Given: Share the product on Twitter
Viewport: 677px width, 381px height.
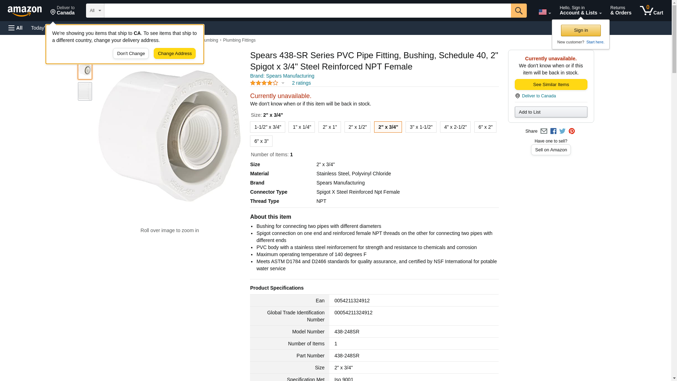Looking at the screenshot, I should coord(562,131).
